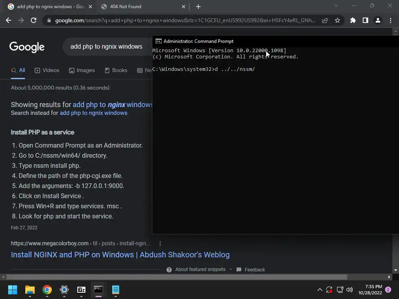Click the horizontal scrollbar thumb

(x=177, y=277)
